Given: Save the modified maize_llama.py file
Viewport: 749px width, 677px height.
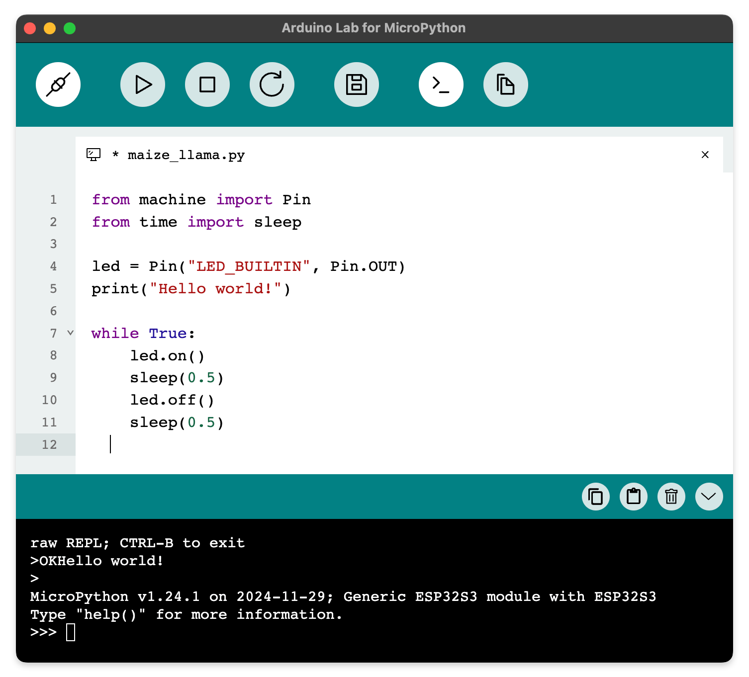Looking at the screenshot, I should click(x=357, y=84).
